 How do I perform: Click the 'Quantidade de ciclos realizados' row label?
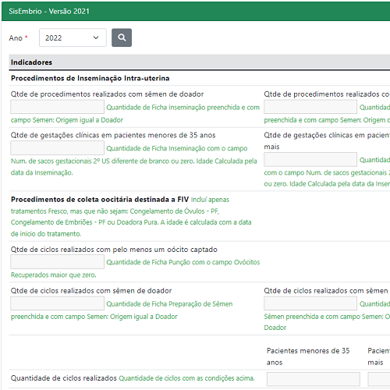click(64, 378)
